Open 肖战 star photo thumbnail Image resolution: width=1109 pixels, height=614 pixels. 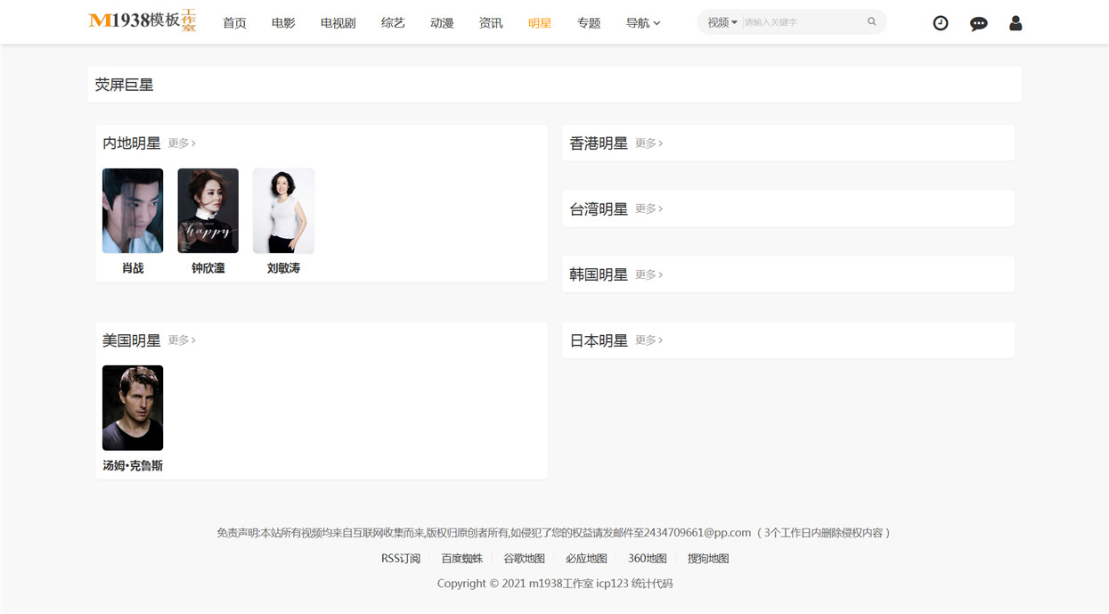click(133, 210)
